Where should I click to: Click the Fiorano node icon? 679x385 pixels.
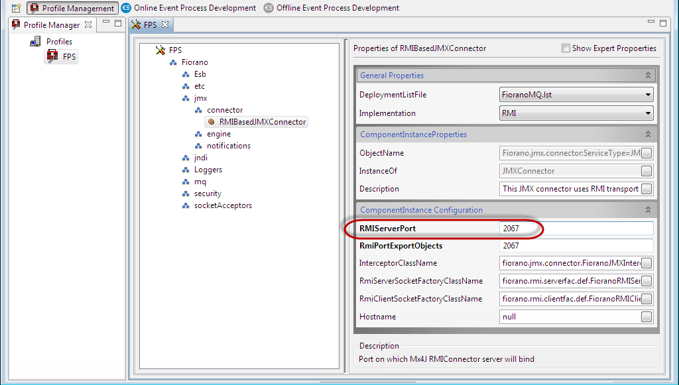pos(173,62)
